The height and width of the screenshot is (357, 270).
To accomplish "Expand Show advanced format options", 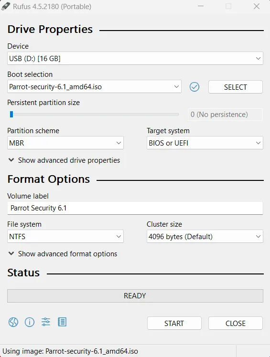I will (x=63, y=254).
